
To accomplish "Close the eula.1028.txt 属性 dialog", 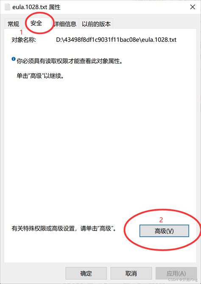I will click(x=193, y=7).
